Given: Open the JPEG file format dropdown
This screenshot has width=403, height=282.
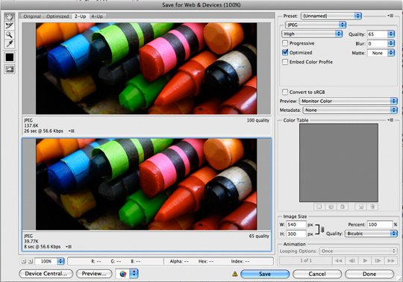Looking at the screenshot, I should tap(316, 25).
